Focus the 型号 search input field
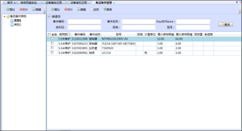Screen dimensions: 242x131 193,27
